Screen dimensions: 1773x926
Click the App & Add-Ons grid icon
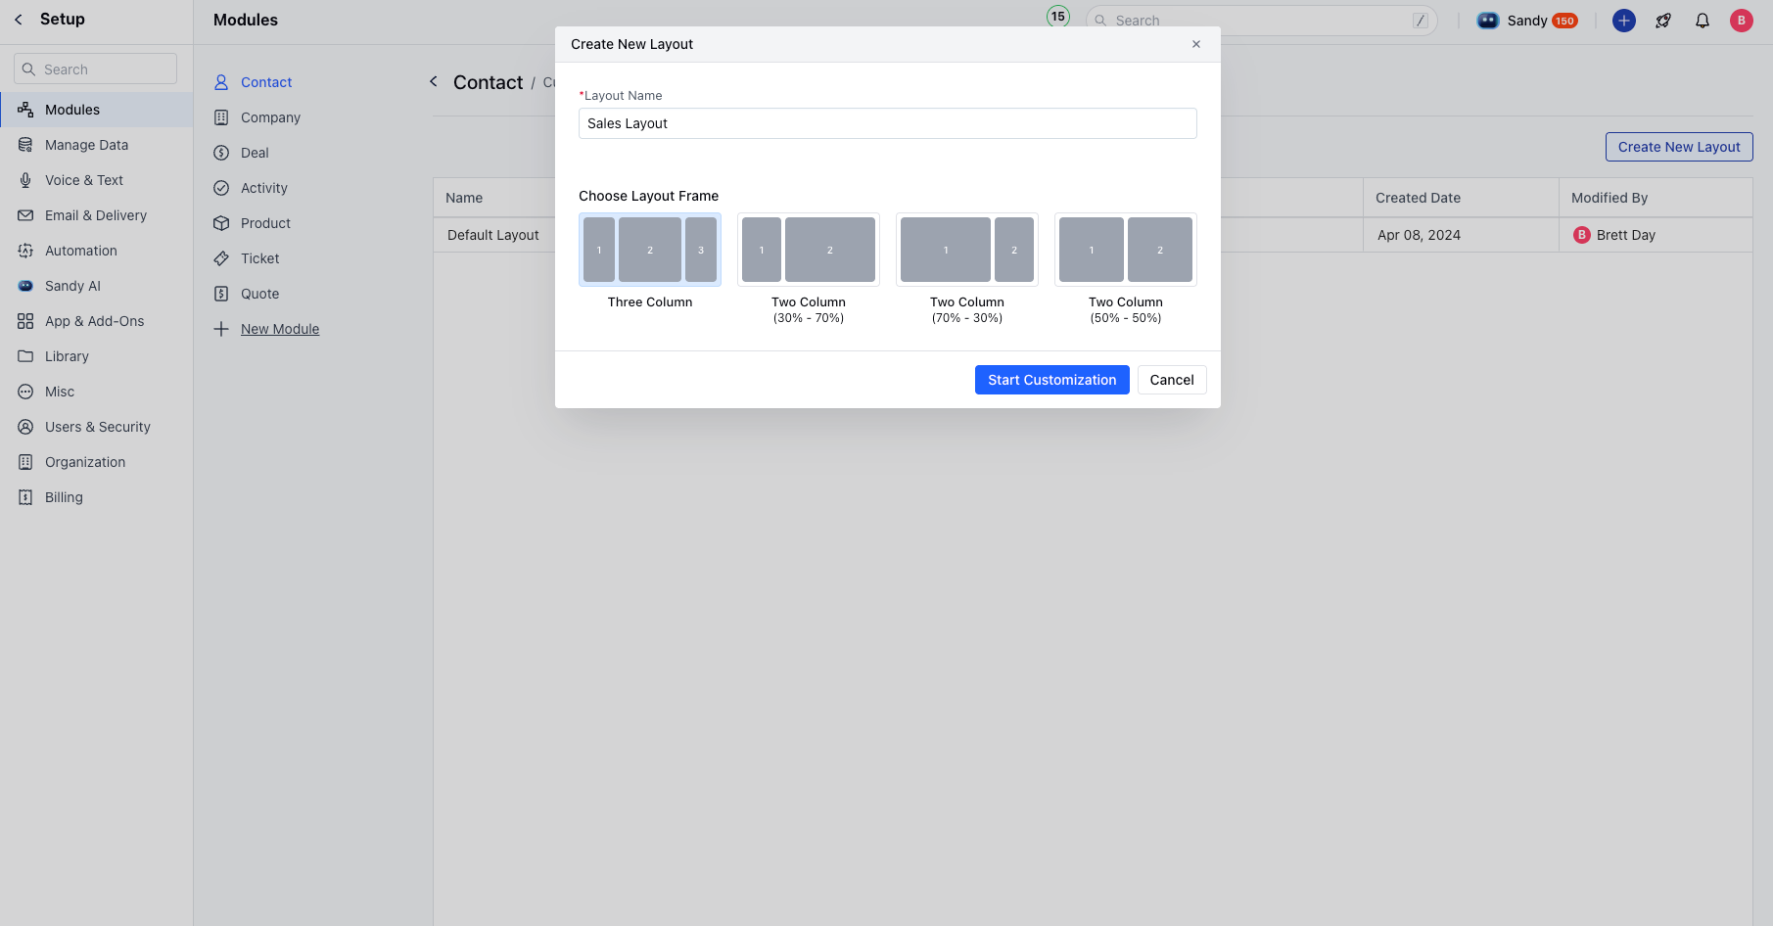pos(25,320)
